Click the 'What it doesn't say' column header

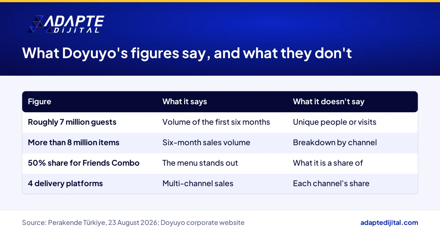[329, 102]
